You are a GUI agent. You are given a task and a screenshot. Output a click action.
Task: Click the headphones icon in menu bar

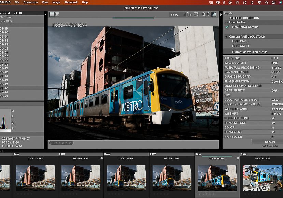(245, 2)
